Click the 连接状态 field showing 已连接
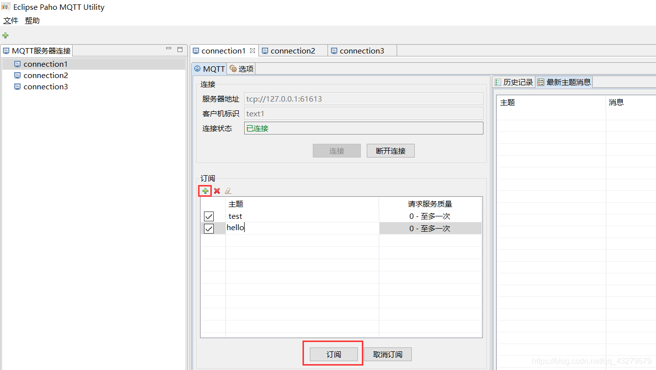This screenshot has width=656, height=370. [363, 128]
